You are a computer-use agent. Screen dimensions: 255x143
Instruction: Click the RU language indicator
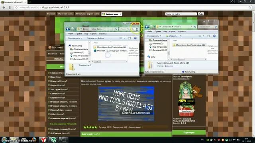pyautogui.click(x=202, y=139)
